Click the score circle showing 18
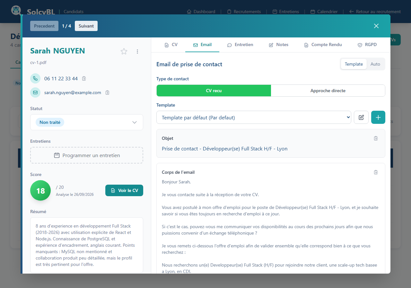This screenshot has width=411, height=288. [40, 190]
